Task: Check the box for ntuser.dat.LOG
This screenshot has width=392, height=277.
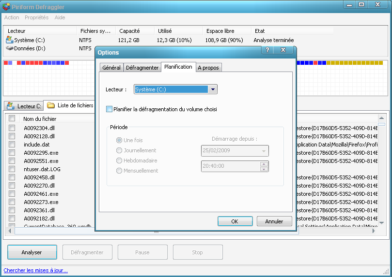Action: (x=12, y=169)
